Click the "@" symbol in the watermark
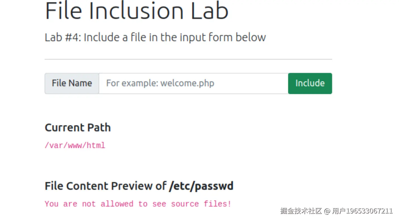Image resolution: width=399 pixels, height=221 pixels. tap(327, 211)
